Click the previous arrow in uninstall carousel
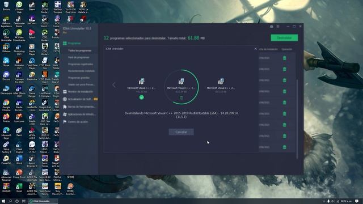The width and height of the screenshot is (363, 204). (113, 85)
